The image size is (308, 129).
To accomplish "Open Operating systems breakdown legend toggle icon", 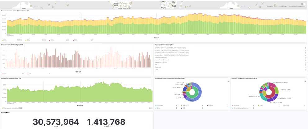I will 229,81.
